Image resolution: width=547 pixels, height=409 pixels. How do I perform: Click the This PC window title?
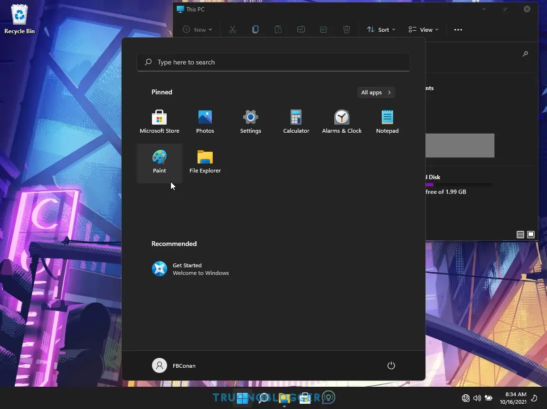(195, 9)
